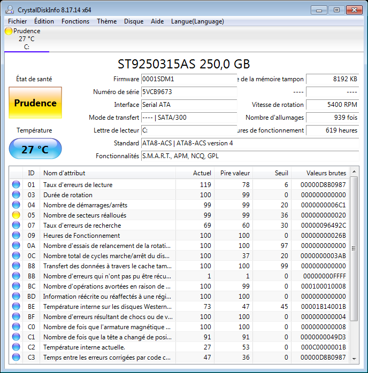Click the blue status icon for attribute 01
Viewport: 368px width, 373px height.
(16, 185)
